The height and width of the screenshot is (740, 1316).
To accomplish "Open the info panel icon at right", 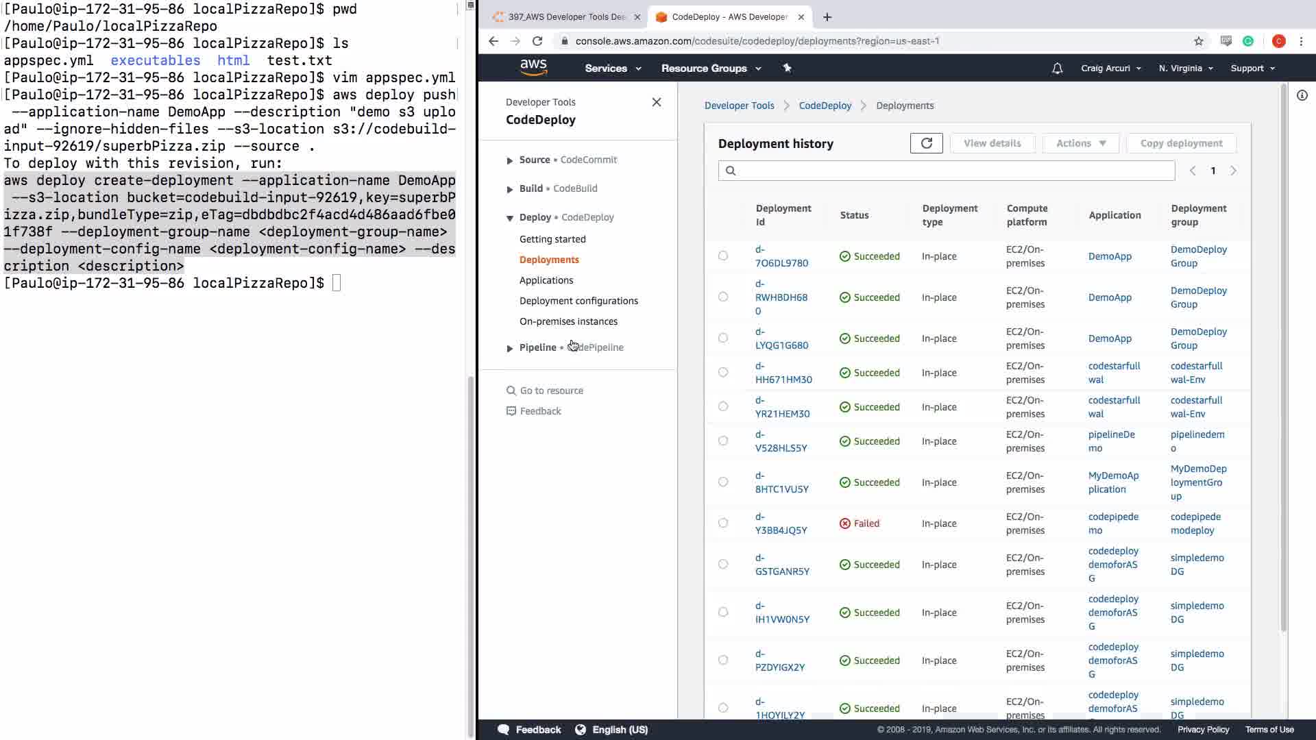I will (x=1302, y=95).
